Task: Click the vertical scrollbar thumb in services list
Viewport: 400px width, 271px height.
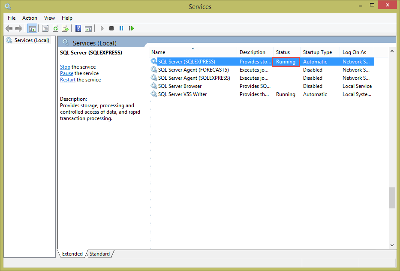Action: (x=392, y=198)
